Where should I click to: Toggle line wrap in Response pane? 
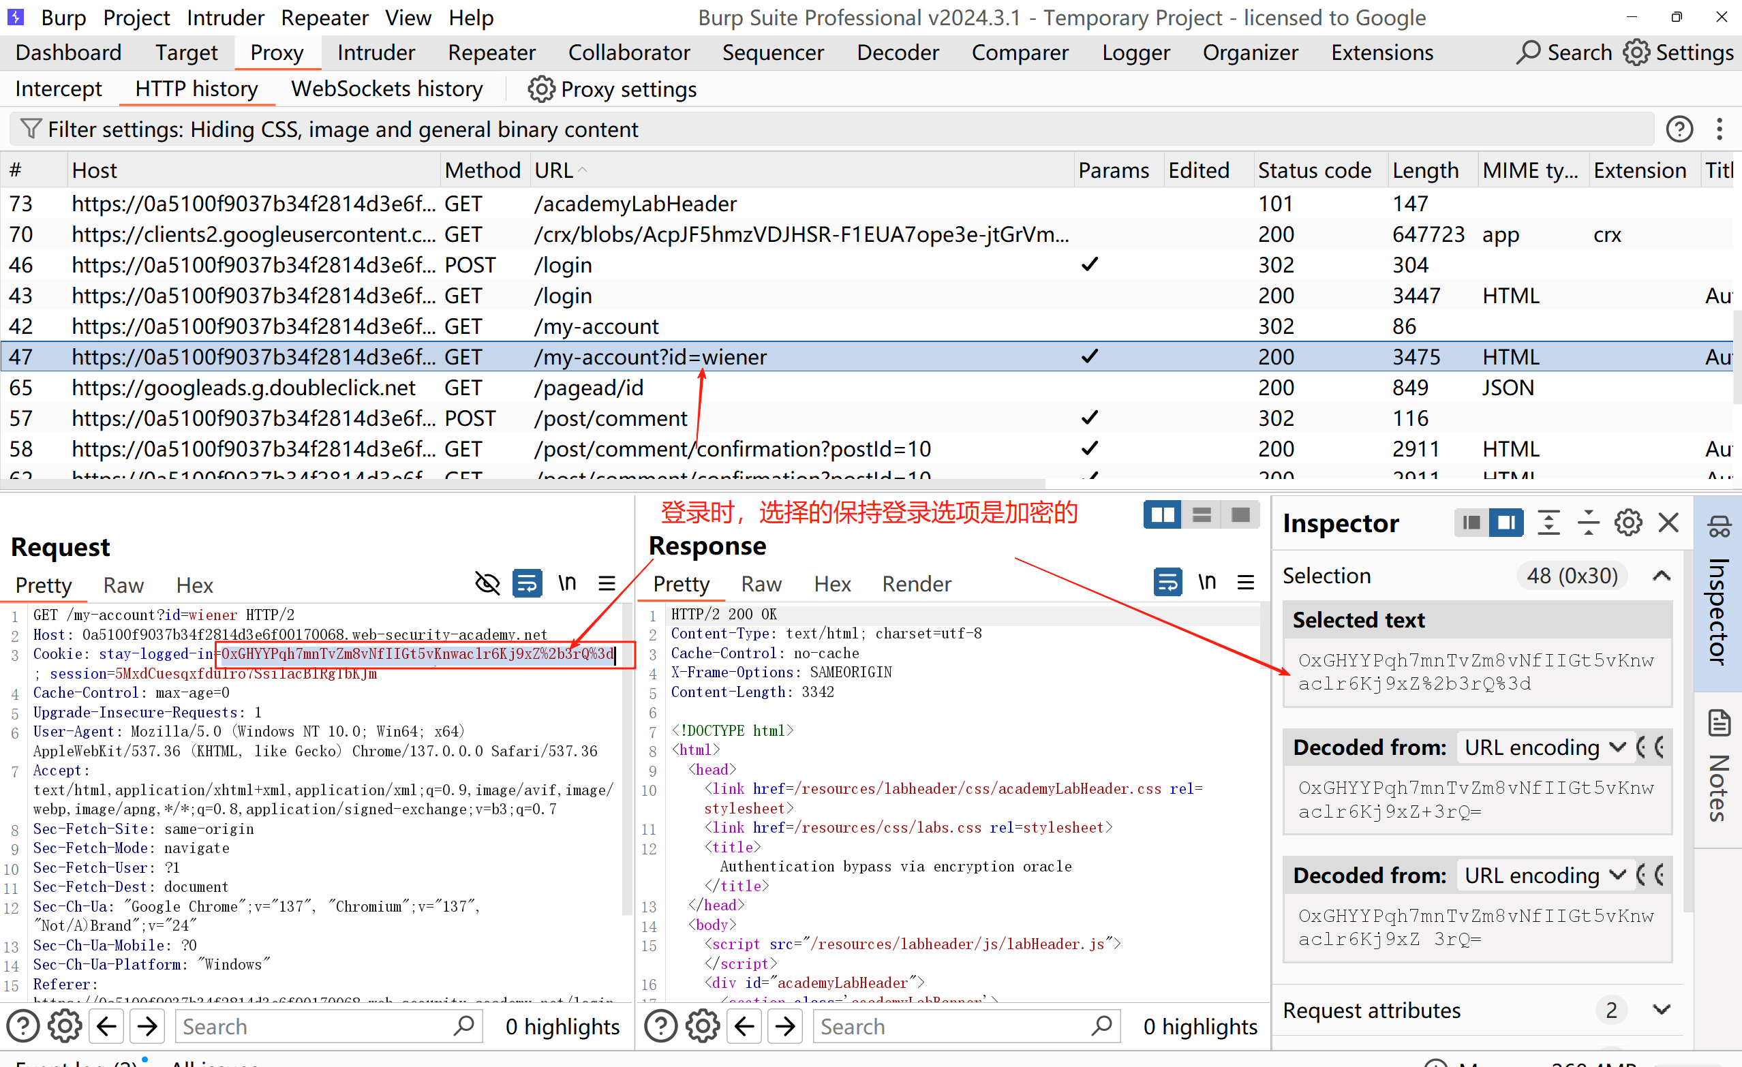pyautogui.click(x=1167, y=583)
